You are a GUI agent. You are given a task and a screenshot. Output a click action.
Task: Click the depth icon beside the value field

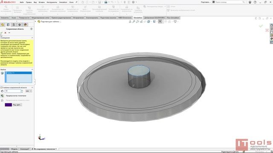[x=2, y=91]
